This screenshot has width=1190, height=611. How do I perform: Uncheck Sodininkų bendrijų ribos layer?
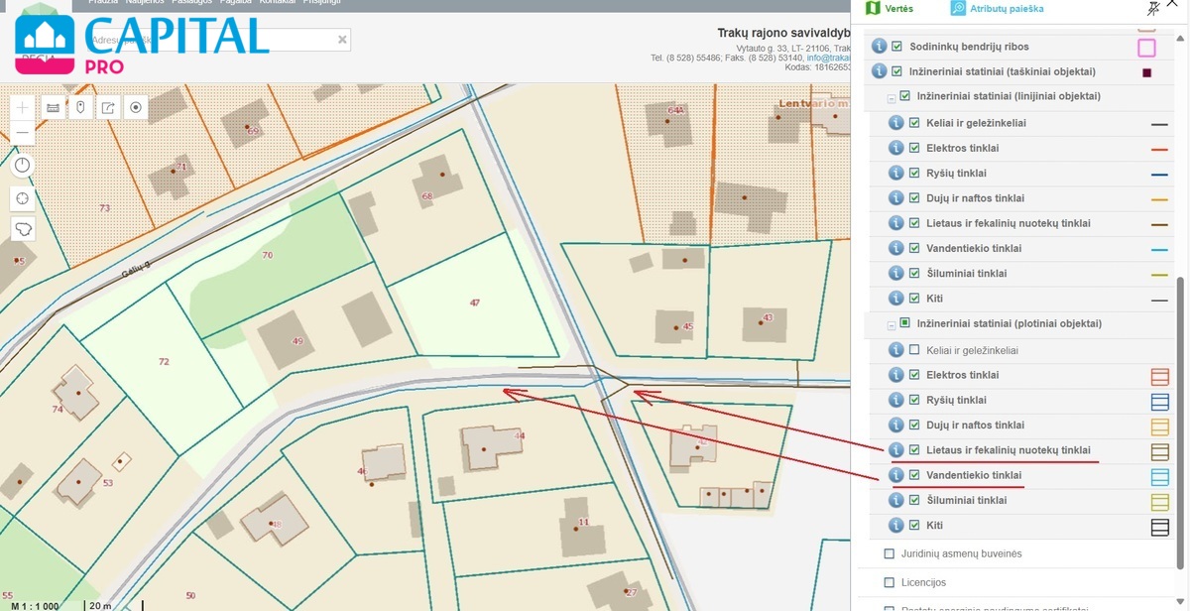(896, 47)
